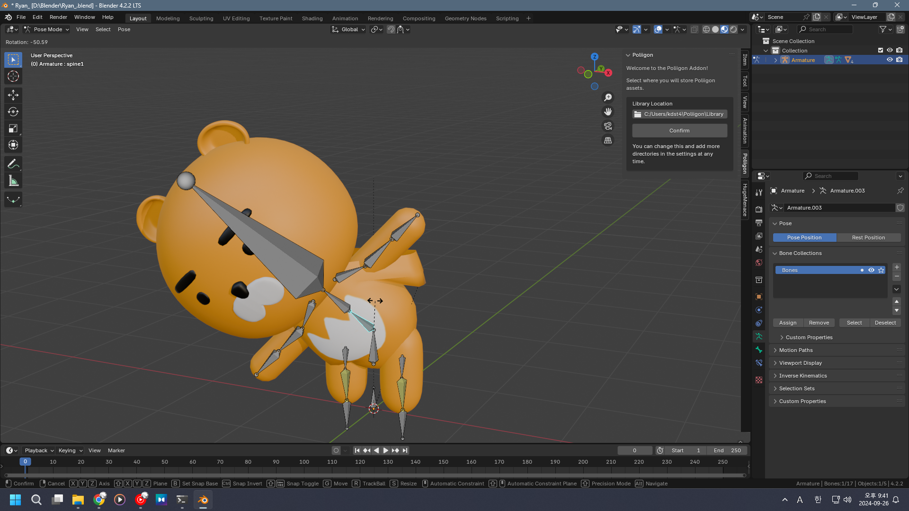This screenshot has width=909, height=511.
Task: Open the Bone Constraints properties tab icon
Action: click(759, 363)
